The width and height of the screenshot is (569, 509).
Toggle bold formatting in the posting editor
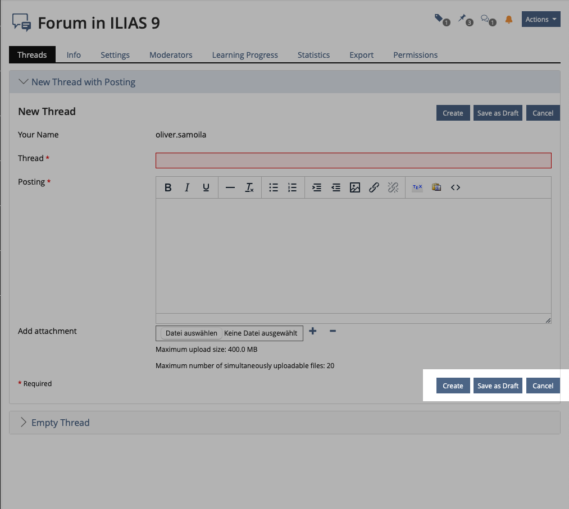point(168,187)
